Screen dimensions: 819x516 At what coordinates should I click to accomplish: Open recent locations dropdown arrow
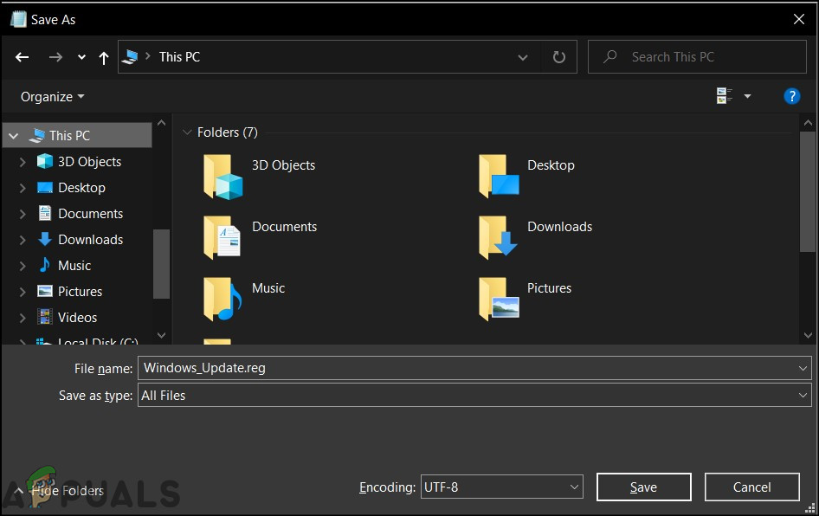tap(81, 57)
